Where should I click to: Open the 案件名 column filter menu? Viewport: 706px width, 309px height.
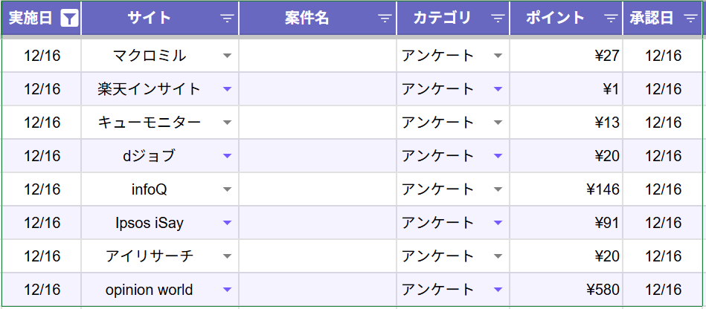385,19
